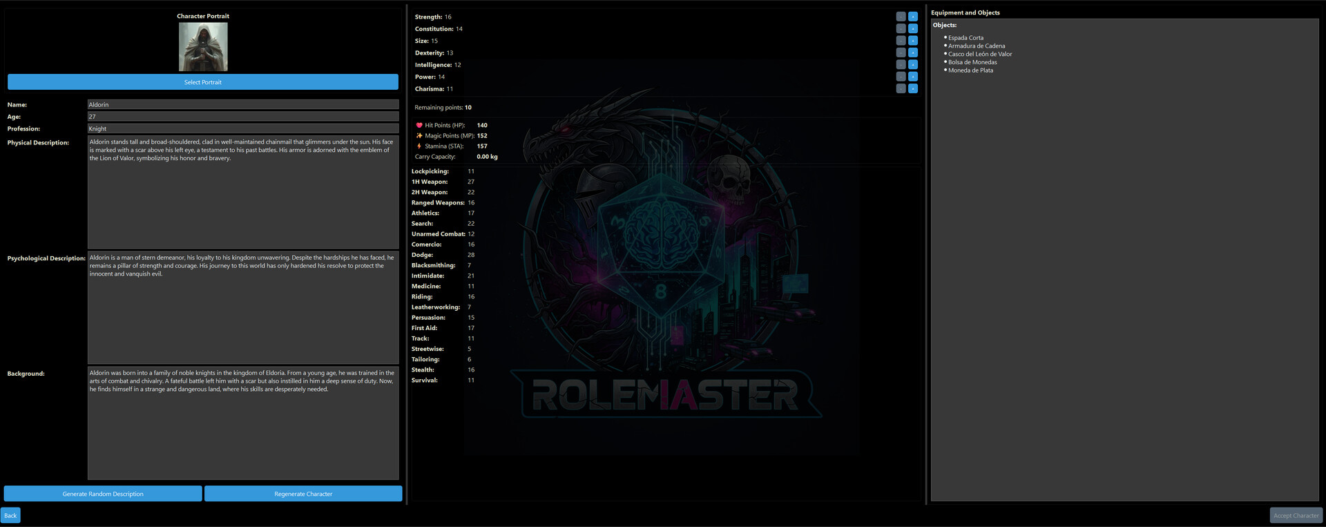Increase the Dexterity attribute
The image size is (1326, 527).
pyautogui.click(x=912, y=52)
